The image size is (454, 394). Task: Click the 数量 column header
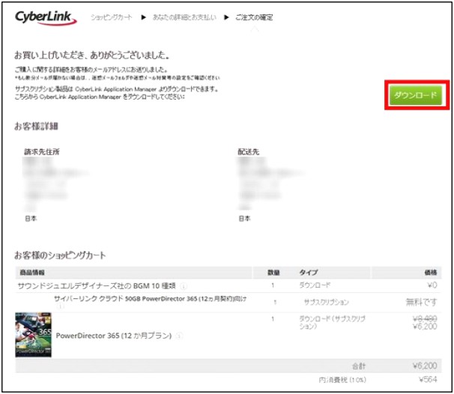tap(273, 273)
